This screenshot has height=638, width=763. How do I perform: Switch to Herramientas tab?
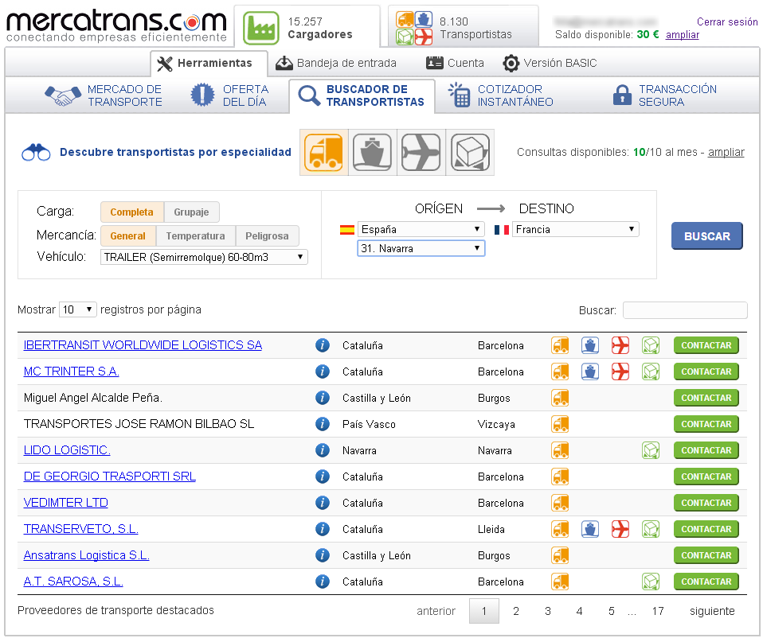[209, 63]
